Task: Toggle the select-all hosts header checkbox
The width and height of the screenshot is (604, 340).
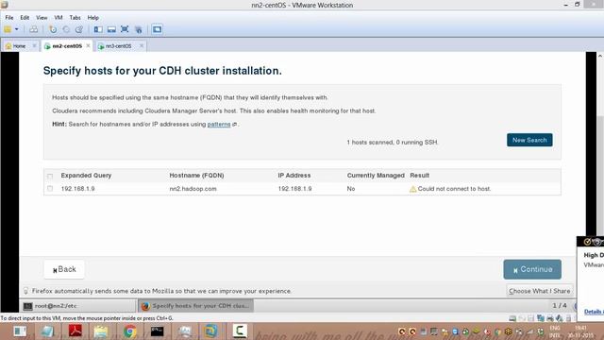Action: (x=50, y=177)
